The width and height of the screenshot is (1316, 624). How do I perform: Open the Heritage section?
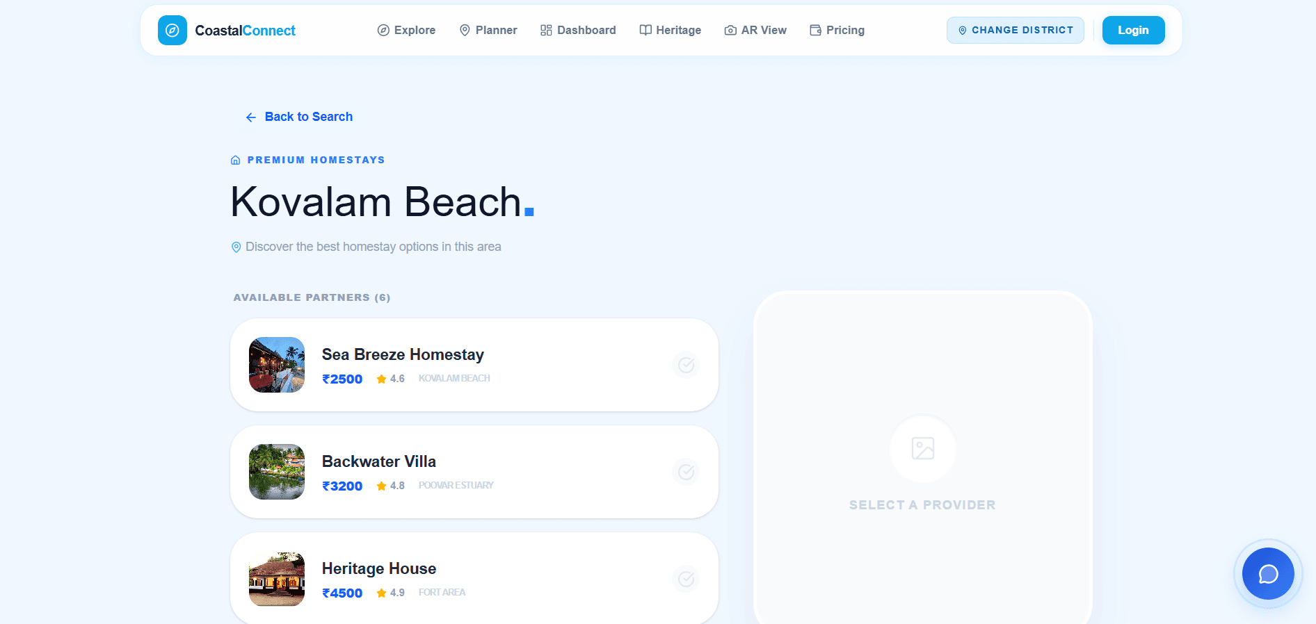click(x=671, y=31)
